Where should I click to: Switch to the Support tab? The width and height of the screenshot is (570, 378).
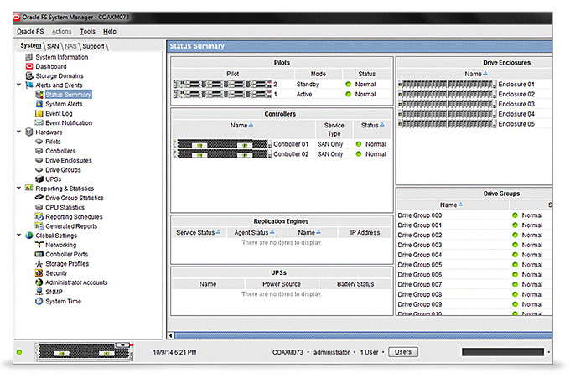93,46
